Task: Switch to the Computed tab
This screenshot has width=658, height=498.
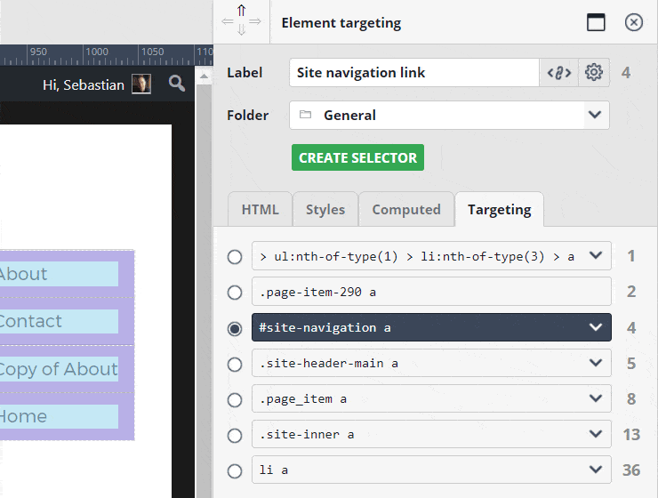Action: point(406,209)
